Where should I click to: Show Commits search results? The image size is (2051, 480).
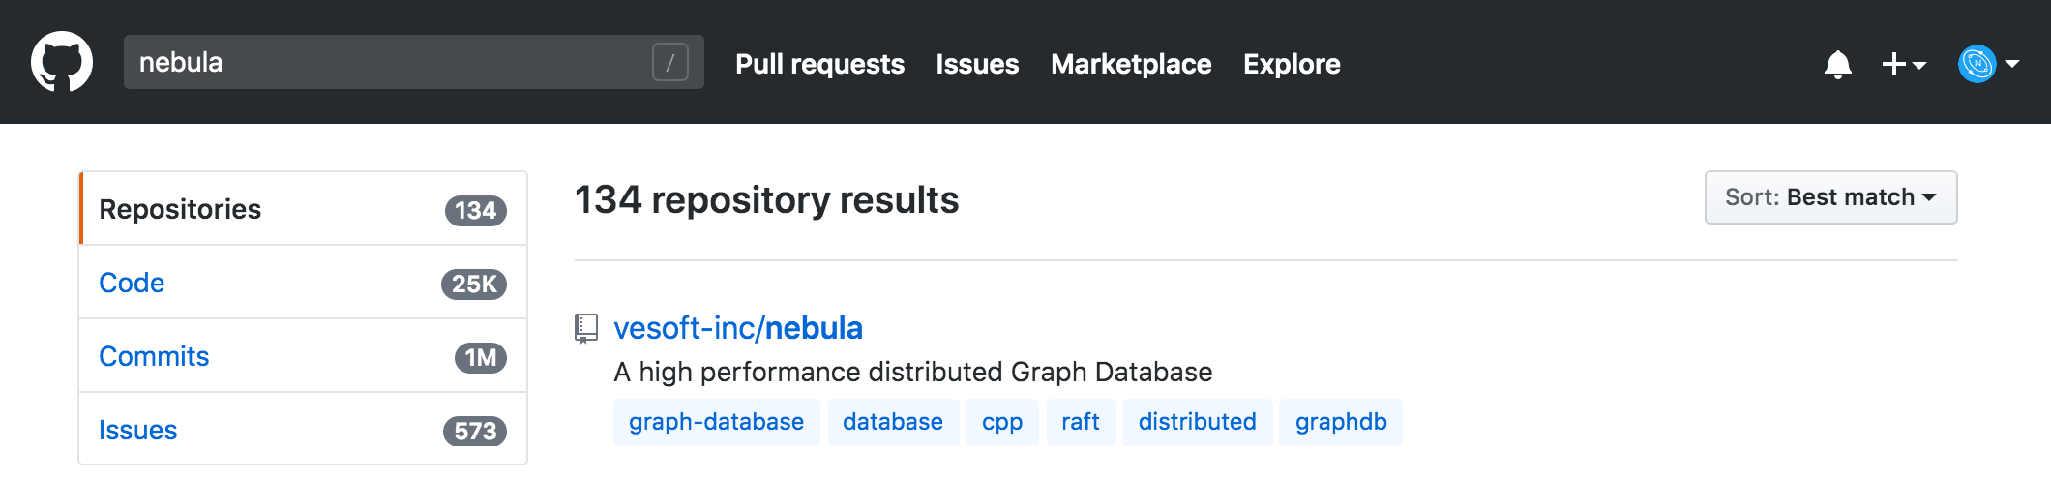click(x=154, y=356)
